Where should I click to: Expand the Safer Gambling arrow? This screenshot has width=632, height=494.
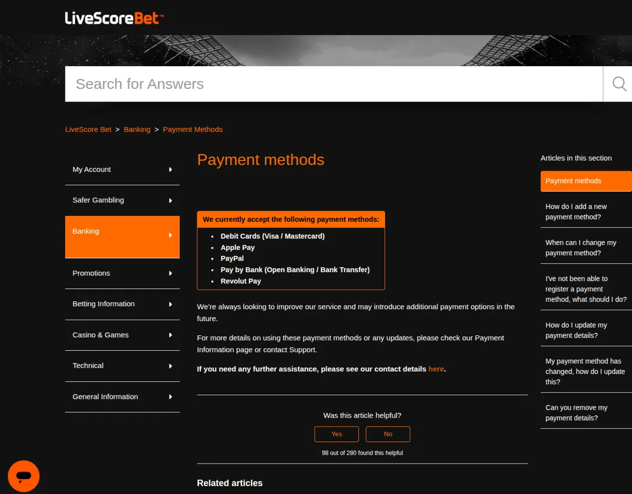tap(171, 200)
